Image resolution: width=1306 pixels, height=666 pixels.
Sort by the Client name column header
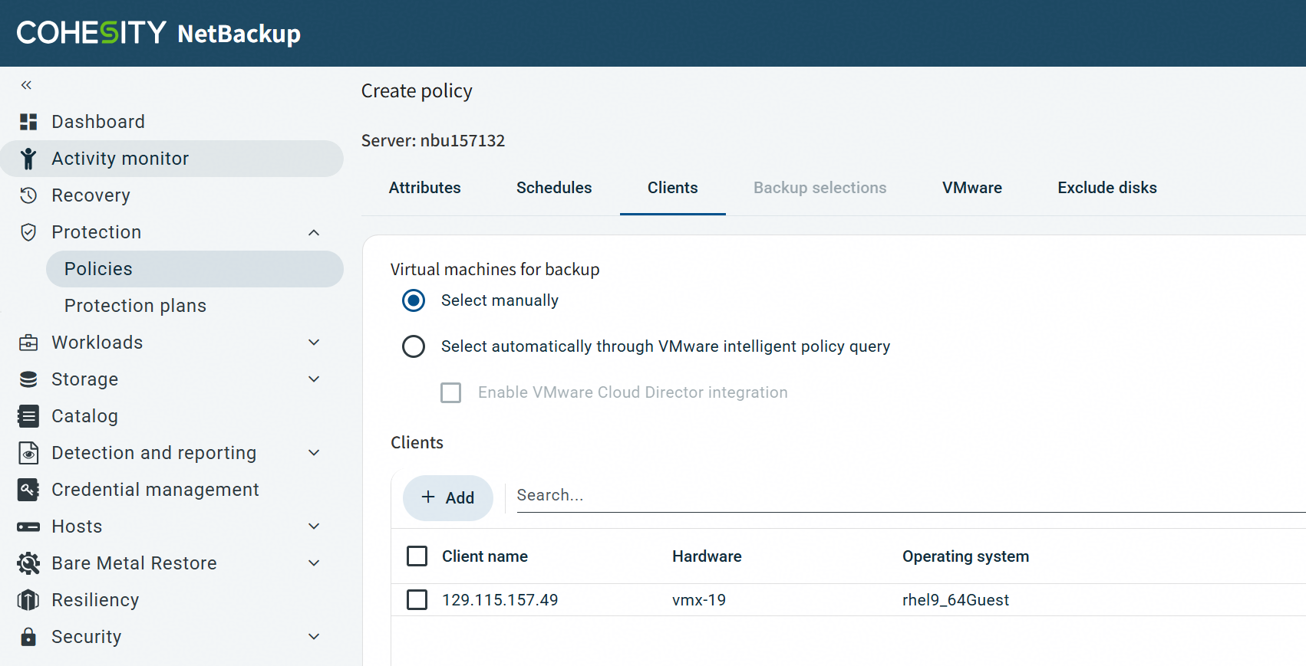click(485, 556)
